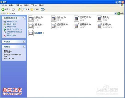The image size is (125, 98).
Task: Open the Search (搜索) toolbar button
Action: 26,9
